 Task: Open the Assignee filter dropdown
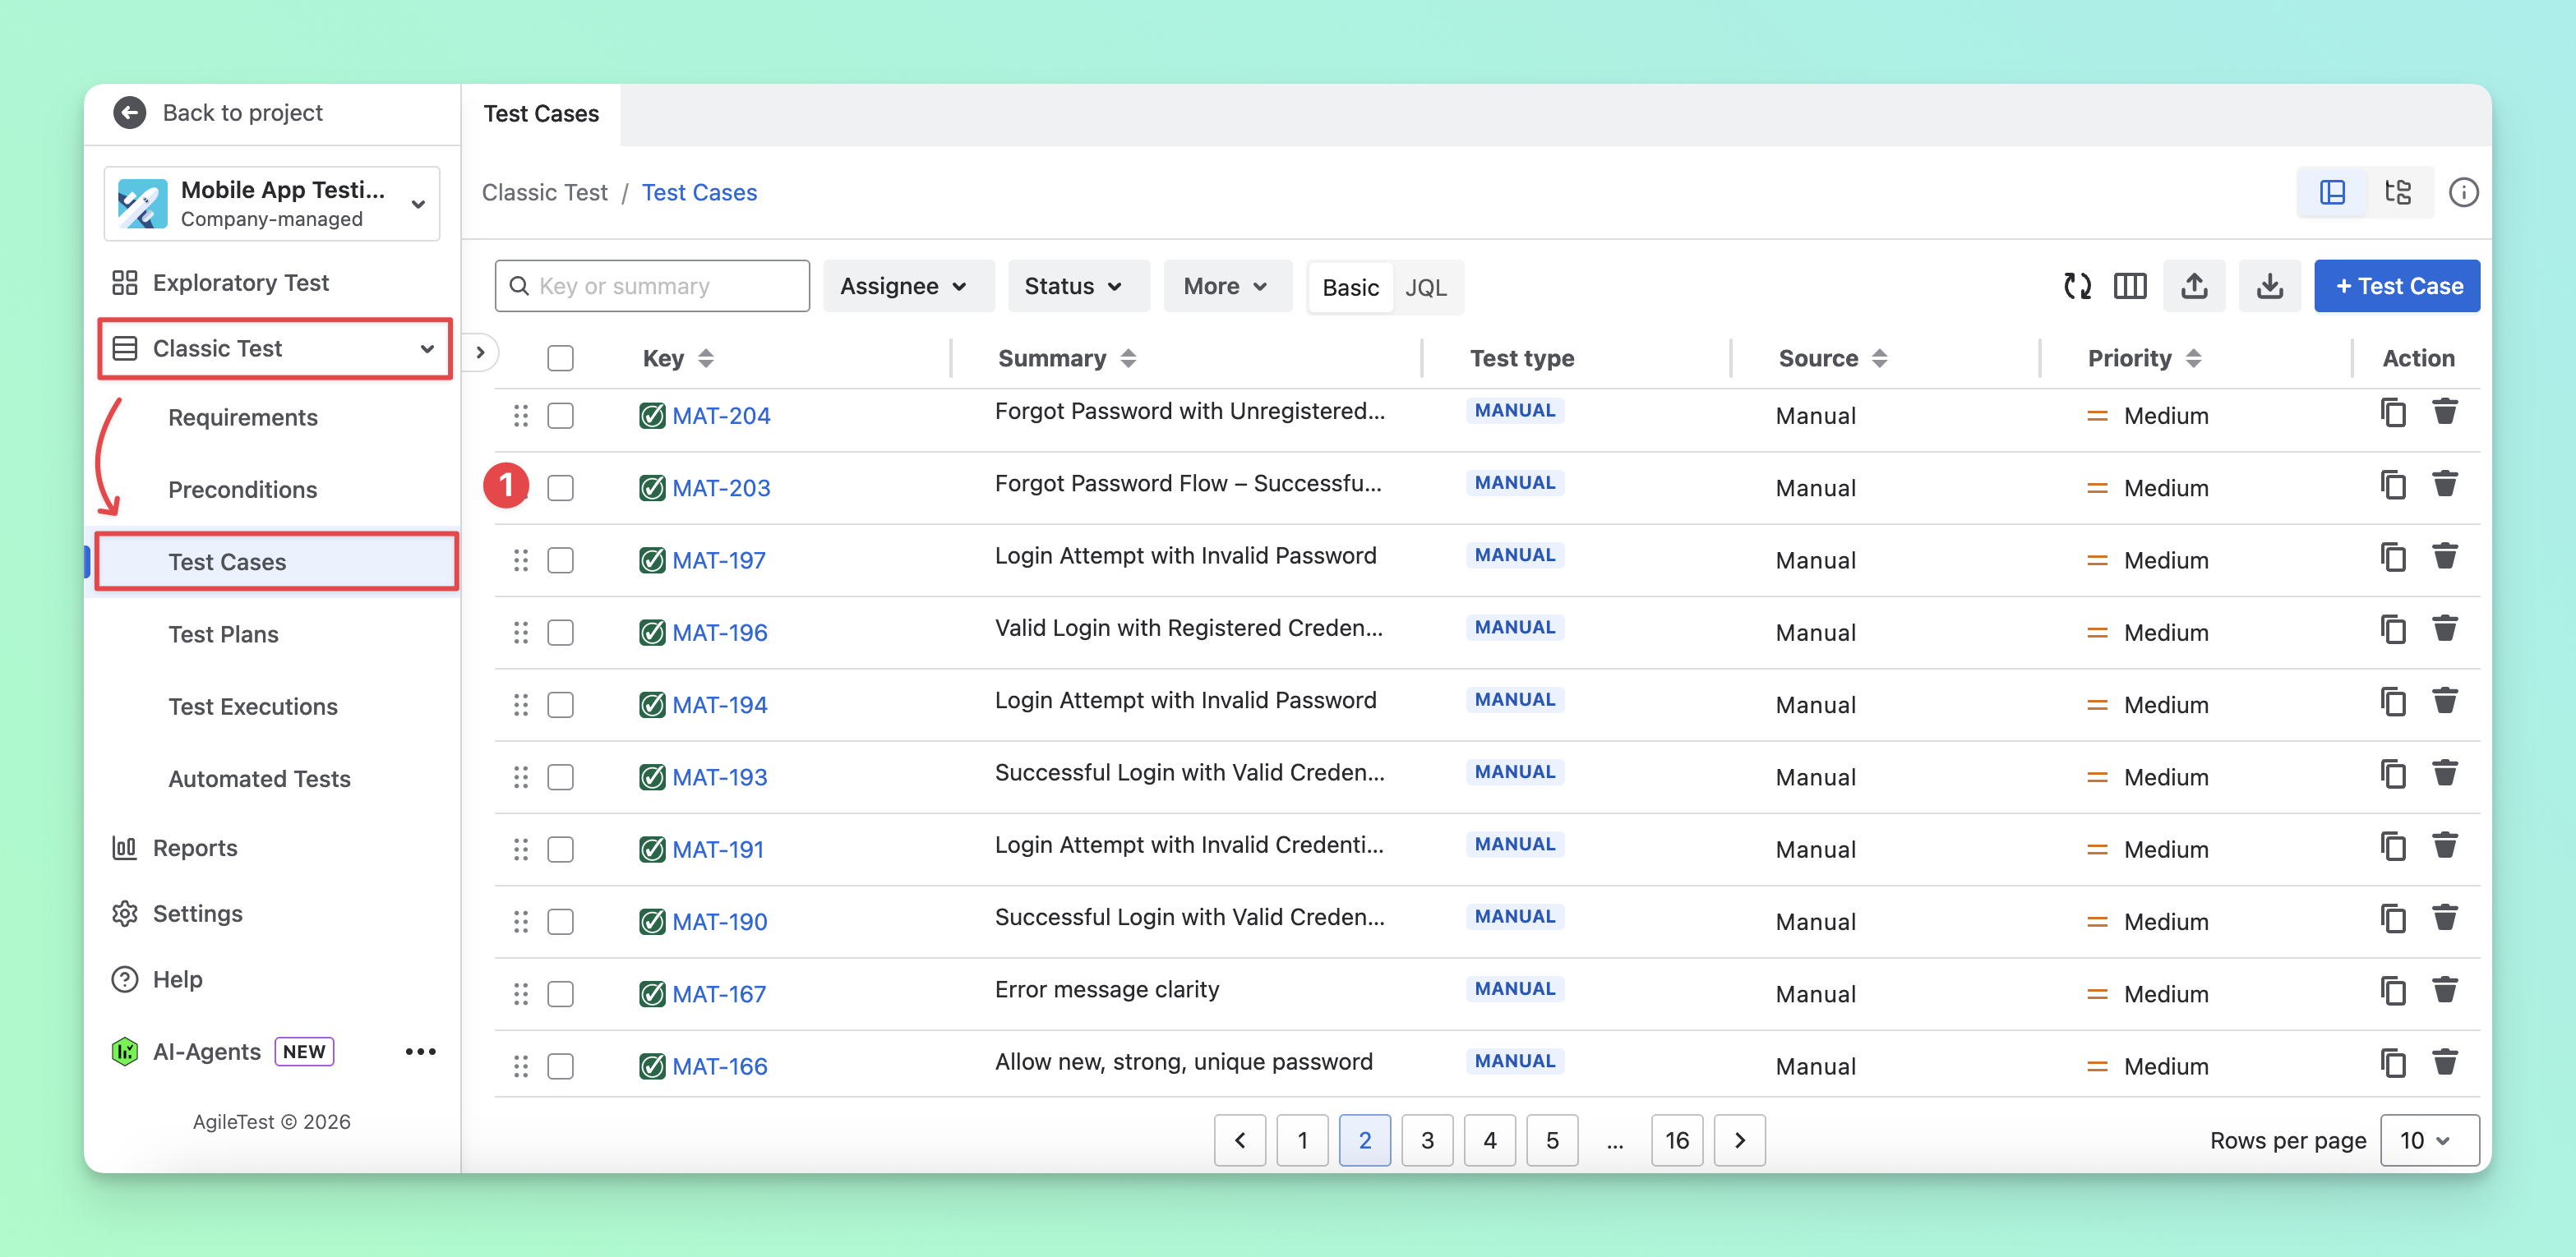coord(908,286)
